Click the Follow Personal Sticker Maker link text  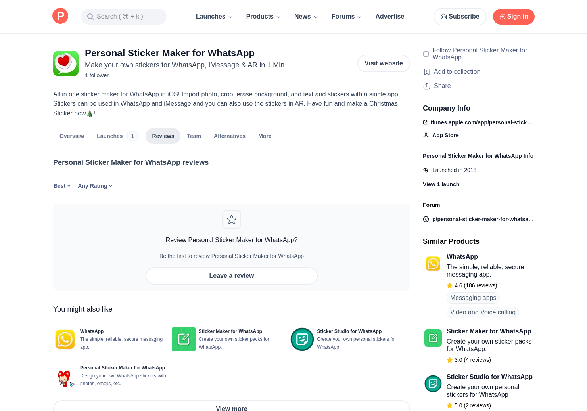pos(480,54)
